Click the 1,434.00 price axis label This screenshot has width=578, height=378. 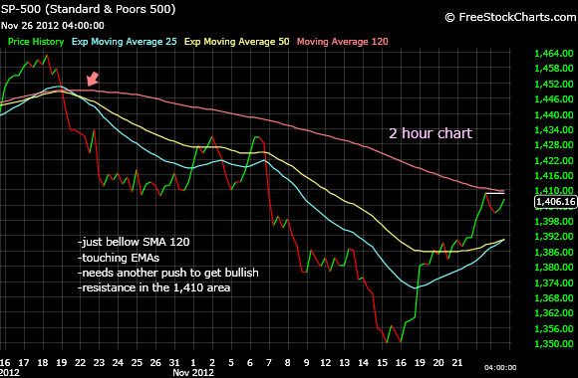point(554,130)
